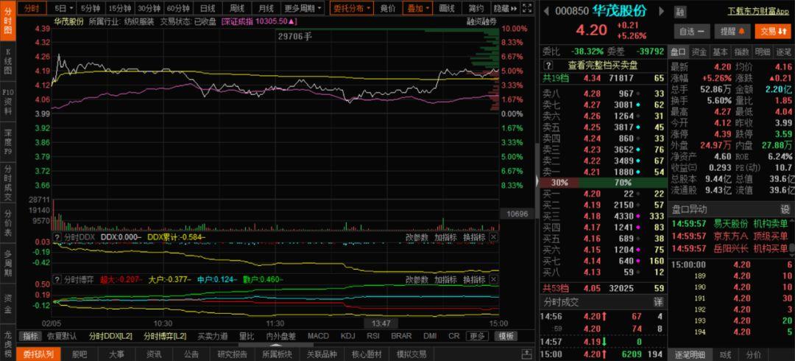This screenshot has height=361, width=795.
Task: Click 京东方A in 盘口异动 list
Action: tap(731, 236)
